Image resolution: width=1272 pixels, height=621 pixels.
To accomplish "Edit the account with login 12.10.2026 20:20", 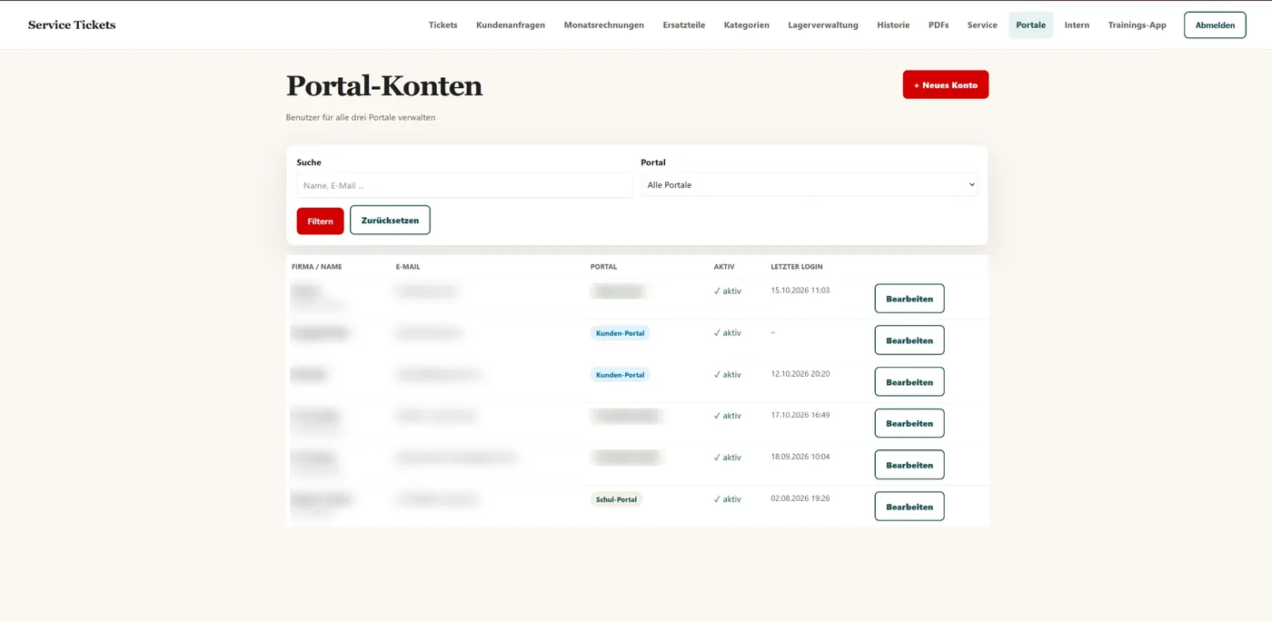I will pos(909,382).
